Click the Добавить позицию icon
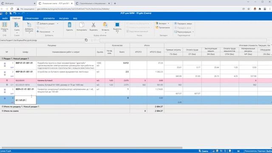 (29, 25)
